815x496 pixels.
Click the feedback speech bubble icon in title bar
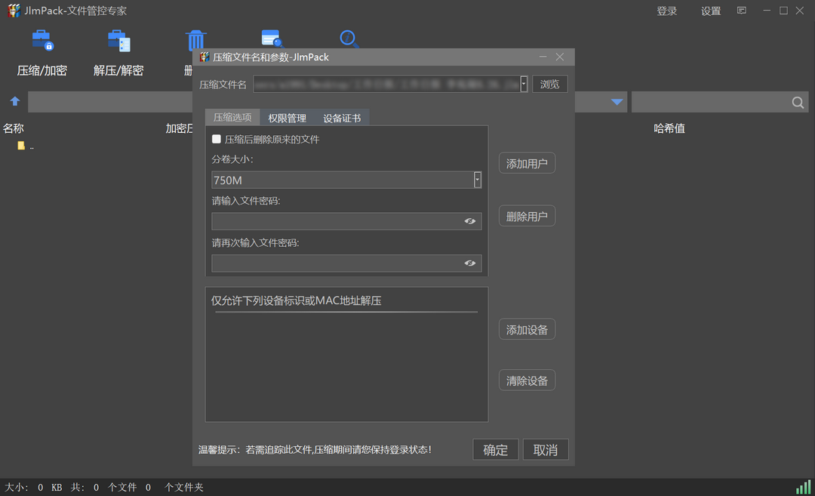click(741, 10)
